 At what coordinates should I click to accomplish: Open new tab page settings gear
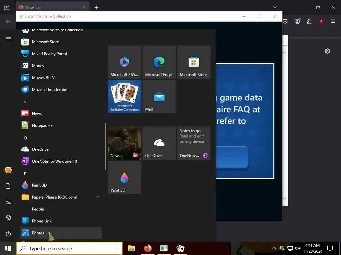click(x=327, y=51)
